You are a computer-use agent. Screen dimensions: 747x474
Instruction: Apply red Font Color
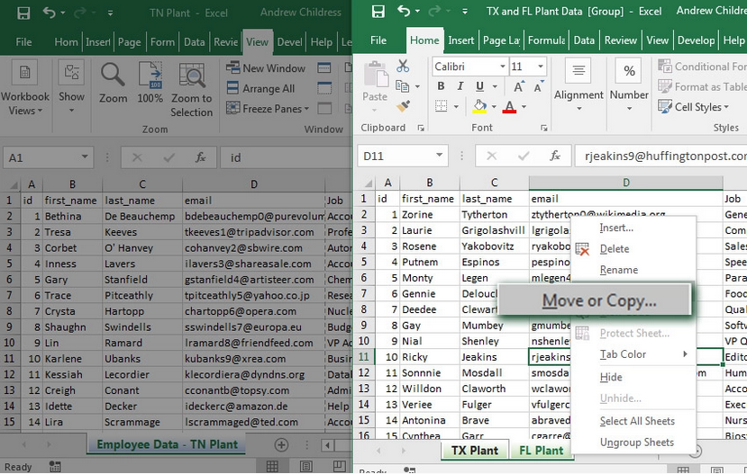coord(509,106)
